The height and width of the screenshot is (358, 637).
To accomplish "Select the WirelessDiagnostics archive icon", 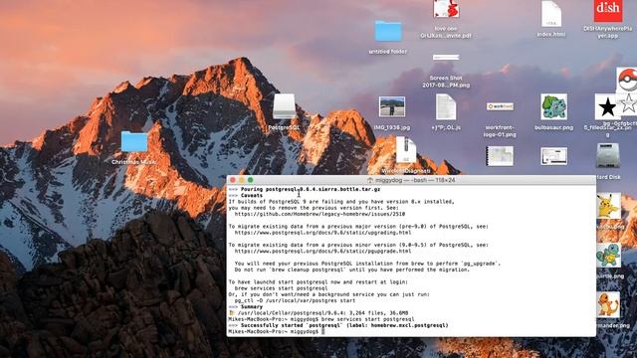I will 406,150.
